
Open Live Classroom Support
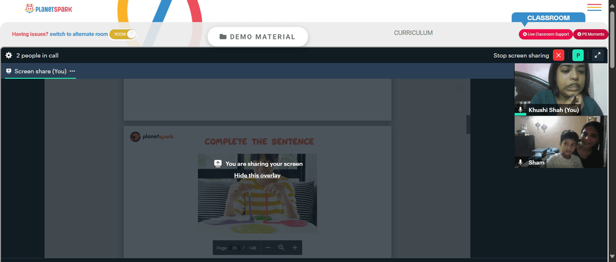point(546,34)
